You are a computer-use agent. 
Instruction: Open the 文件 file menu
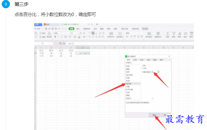click(x=38, y=29)
